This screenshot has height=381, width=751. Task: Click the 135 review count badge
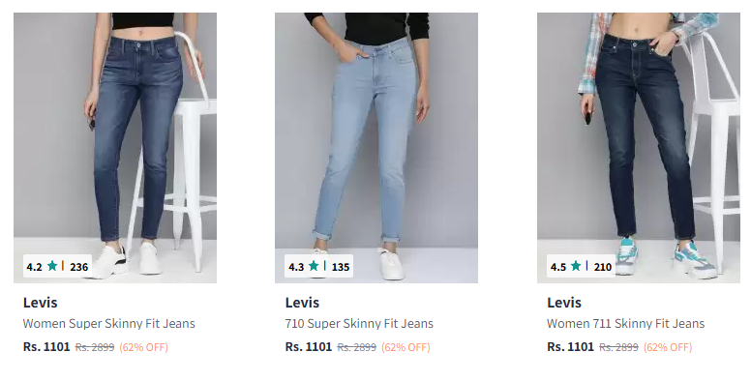click(341, 267)
